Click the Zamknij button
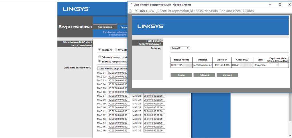 tap(227, 75)
